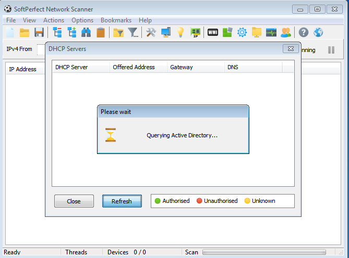349x258 pixels.
Task: Click the green blocks toolbar icon
Action: (x=227, y=33)
